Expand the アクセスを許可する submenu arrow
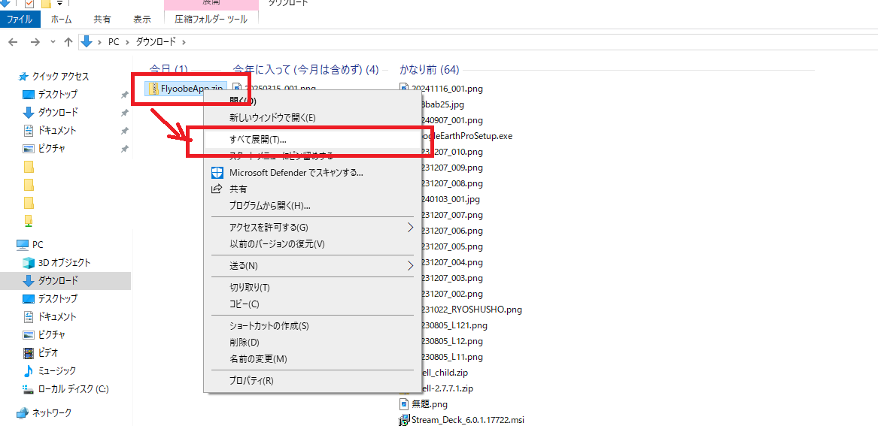Screen dimensions: 878x426 click(410, 227)
